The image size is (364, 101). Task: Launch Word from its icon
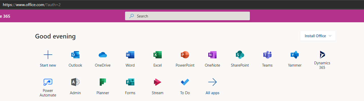coord(130,55)
